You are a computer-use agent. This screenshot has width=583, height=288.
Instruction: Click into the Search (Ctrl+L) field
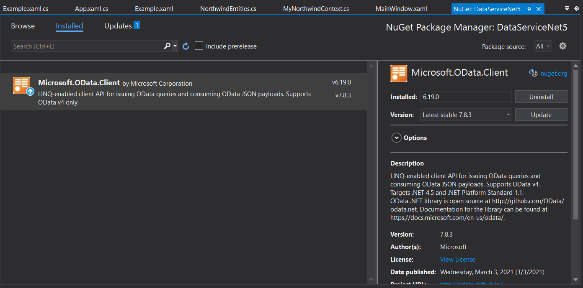(86, 46)
